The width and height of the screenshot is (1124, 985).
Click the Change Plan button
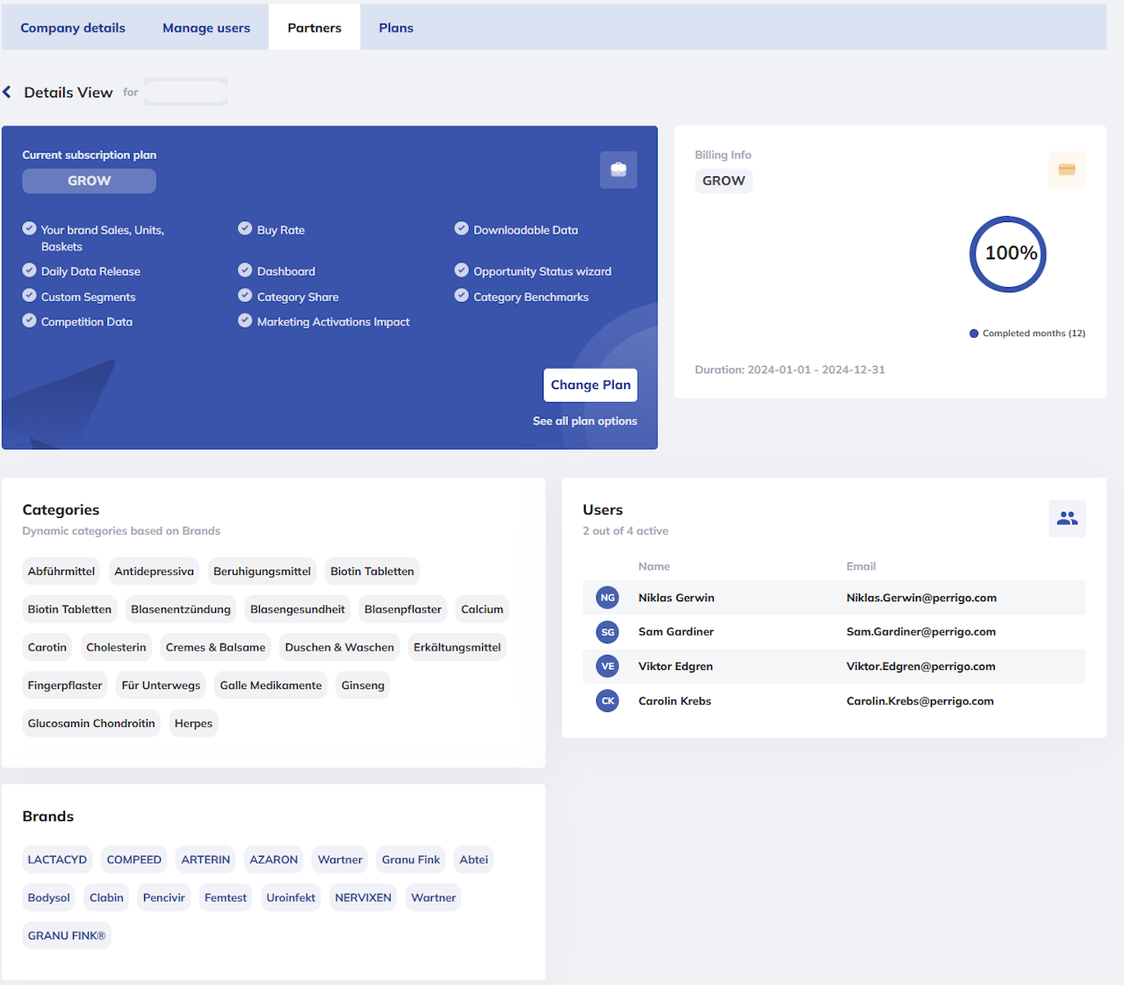[590, 385]
